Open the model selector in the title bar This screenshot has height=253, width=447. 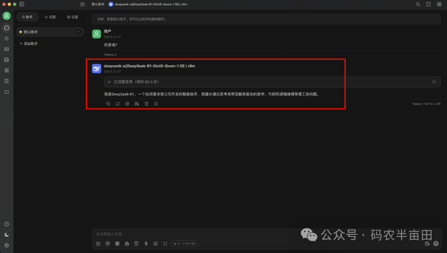pyautogui.click(x=148, y=4)
